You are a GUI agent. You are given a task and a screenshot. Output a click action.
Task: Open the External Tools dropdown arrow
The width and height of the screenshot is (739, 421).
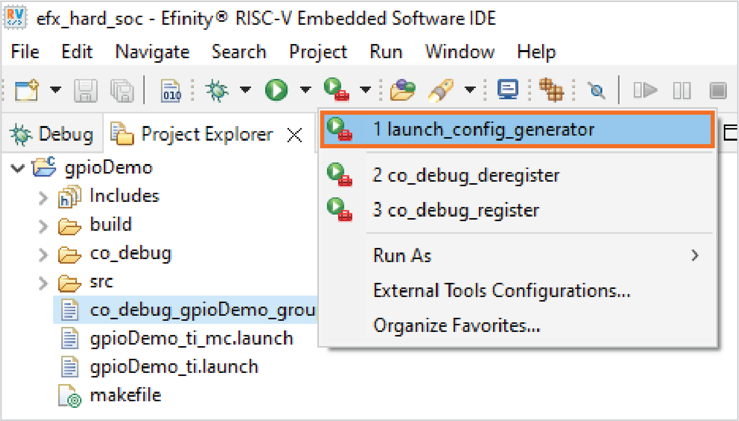(x=365, y=90)
